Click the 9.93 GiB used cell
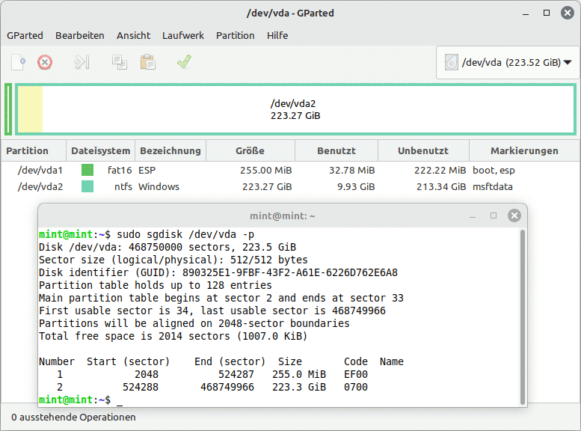 pyautogui.click(x=356, y=186)
